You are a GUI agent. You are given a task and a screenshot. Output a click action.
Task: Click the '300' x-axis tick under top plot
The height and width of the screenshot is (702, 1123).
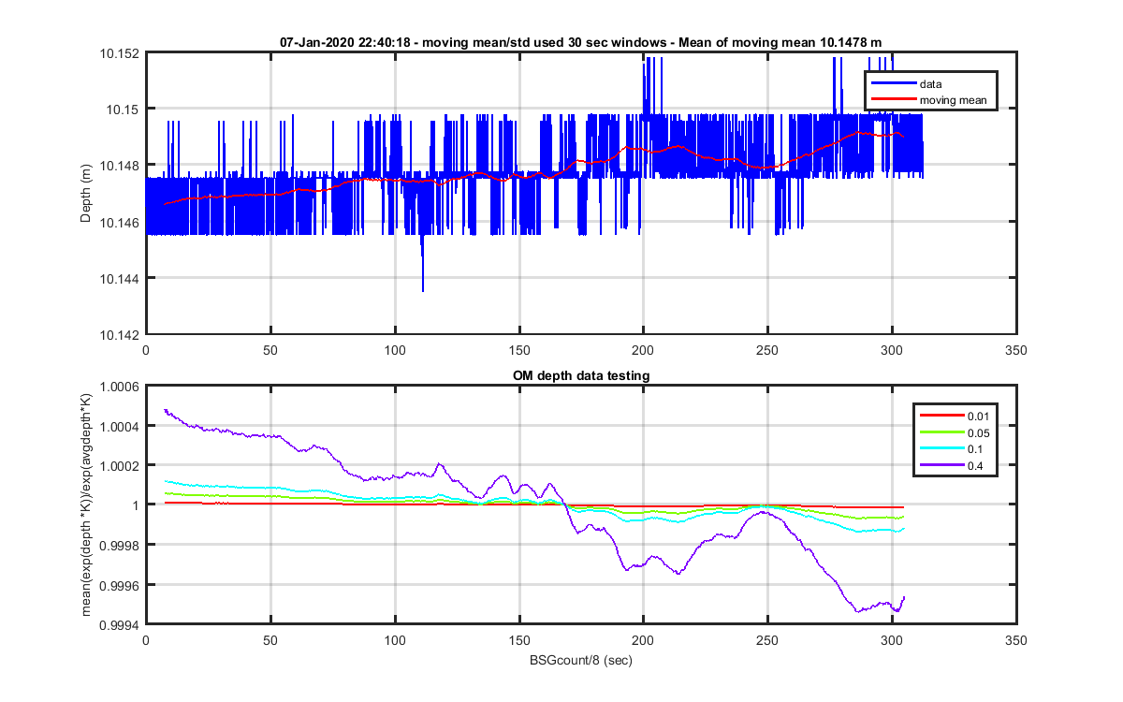tap(893, 349)
